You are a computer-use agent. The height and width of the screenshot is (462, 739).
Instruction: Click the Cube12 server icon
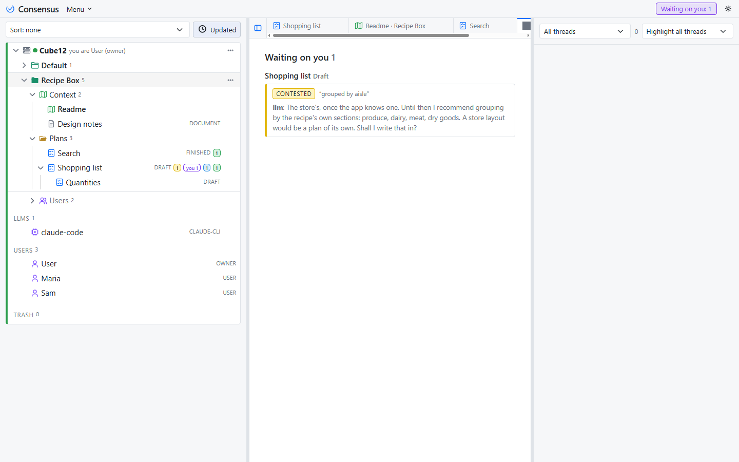27,50
